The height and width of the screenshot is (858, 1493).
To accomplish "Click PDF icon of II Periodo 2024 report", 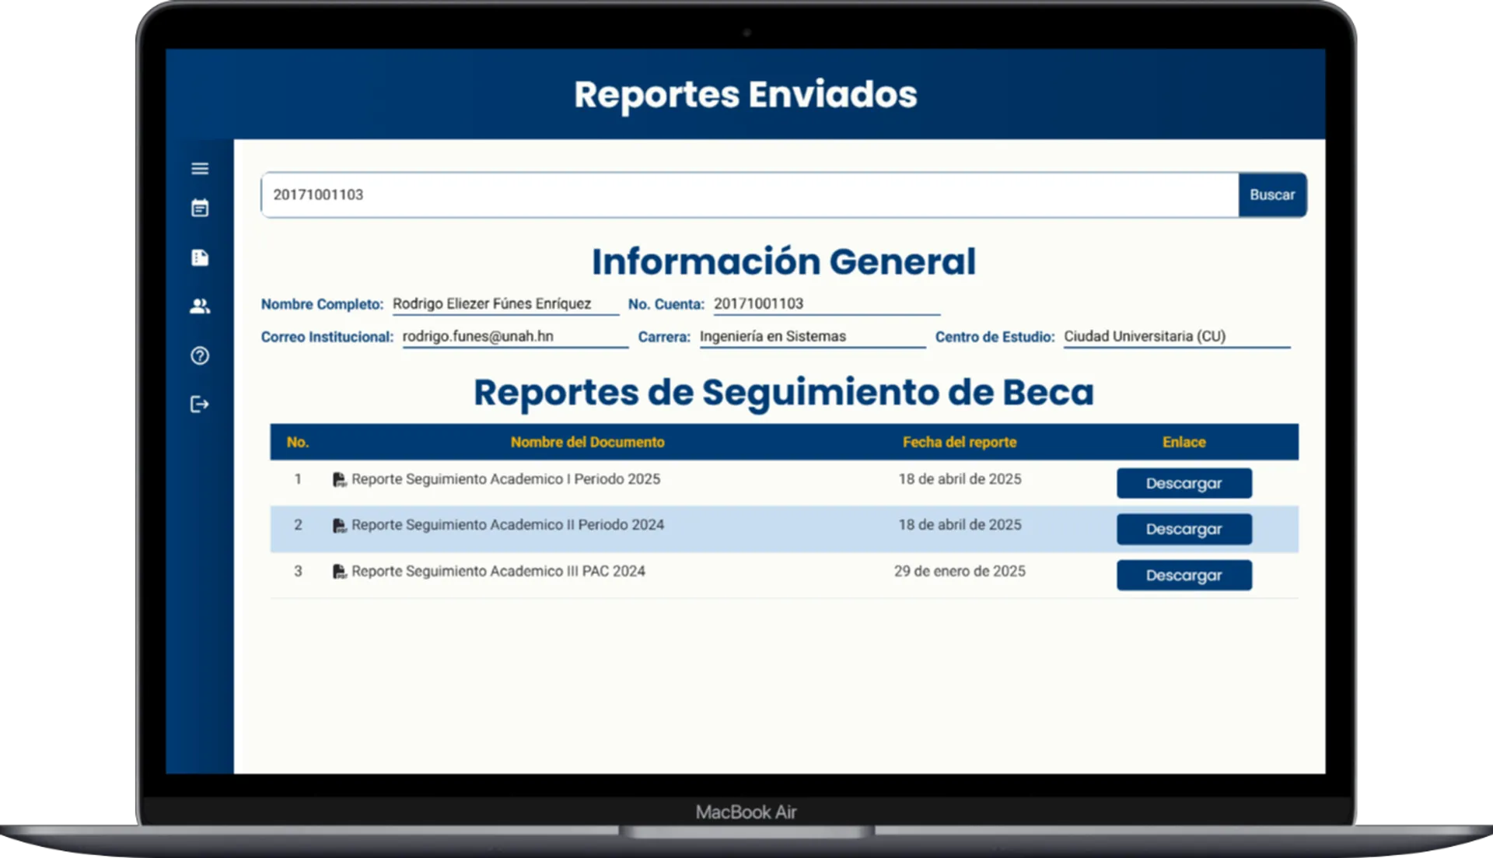I will [x=339, y=526].
